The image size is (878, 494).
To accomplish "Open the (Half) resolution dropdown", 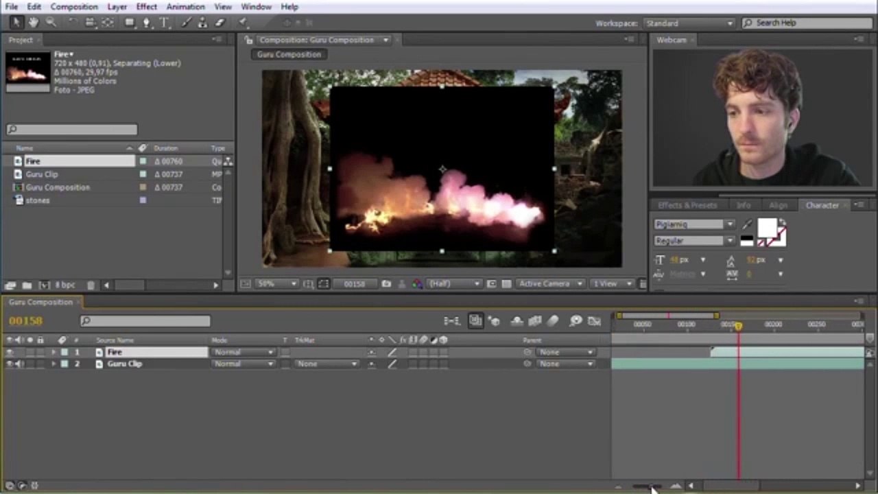I will (454, 284).
